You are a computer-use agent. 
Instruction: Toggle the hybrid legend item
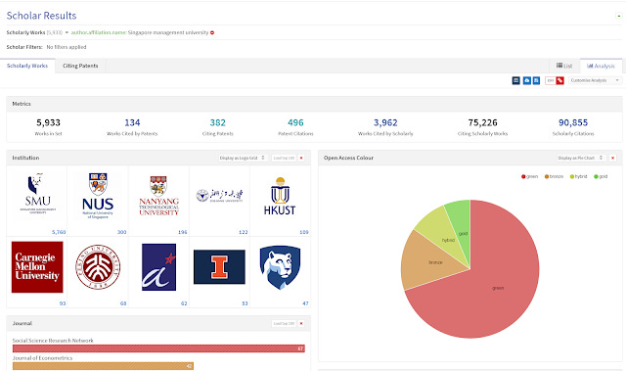[578, 176]
